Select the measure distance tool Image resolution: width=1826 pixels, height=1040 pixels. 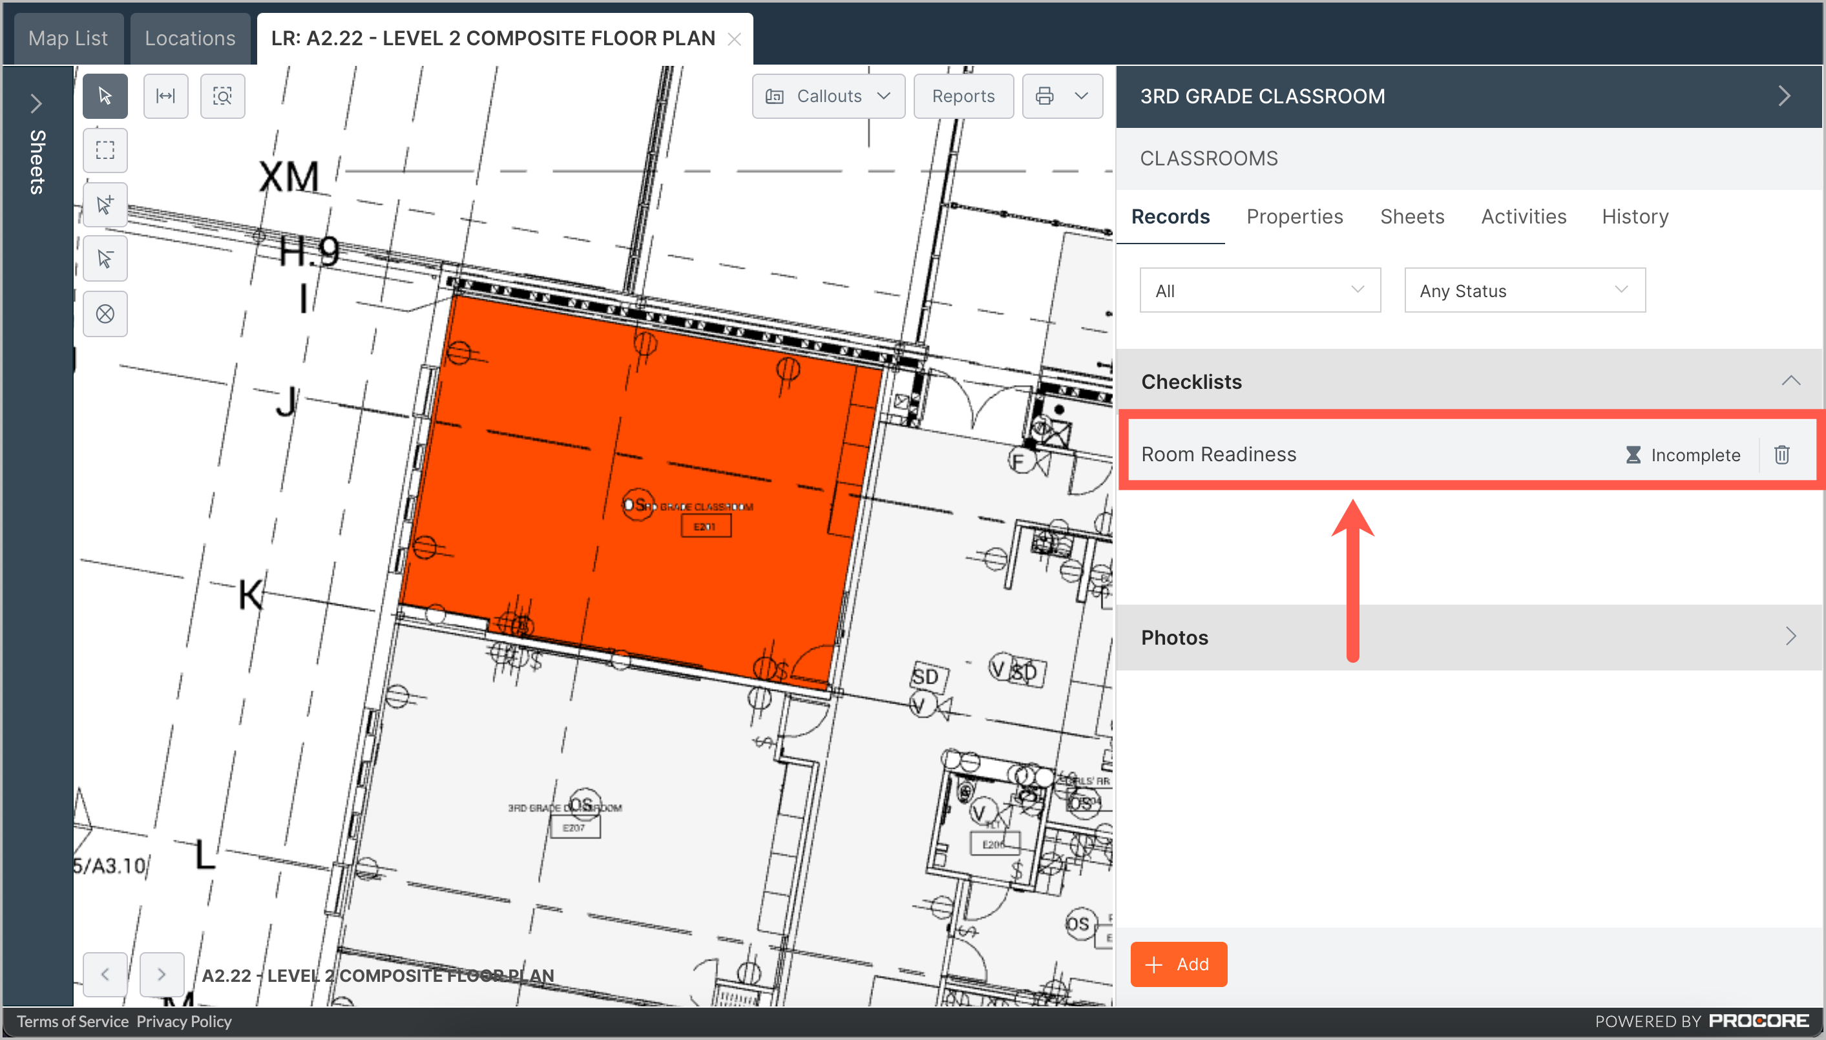(165, 96)
